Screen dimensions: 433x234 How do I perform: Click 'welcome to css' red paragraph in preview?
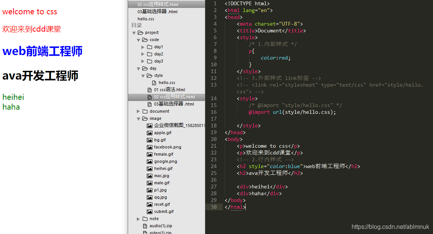pos(29,12)
